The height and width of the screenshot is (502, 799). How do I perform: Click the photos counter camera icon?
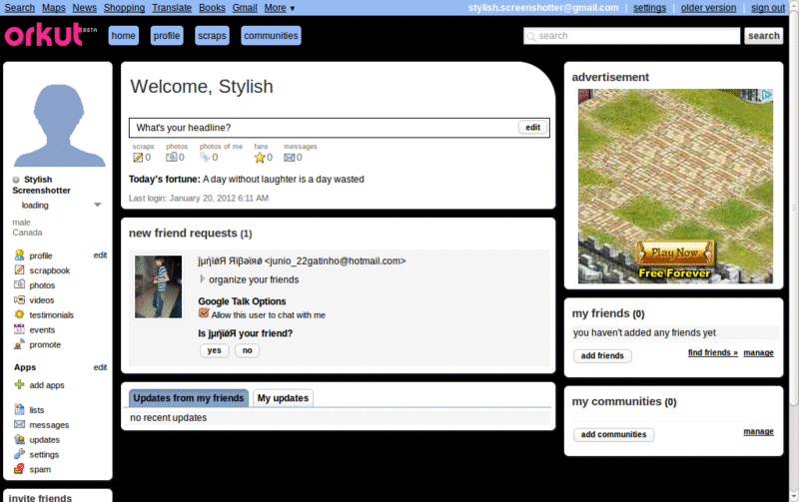[171, 158]
